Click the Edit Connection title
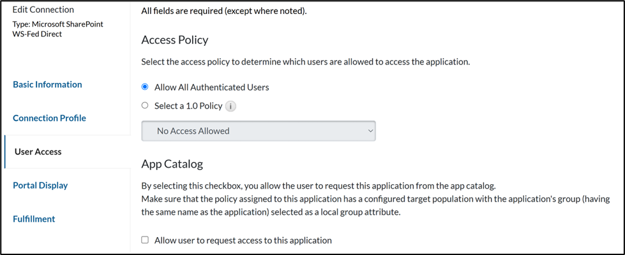This screenshot has width=625, height=255. [43, 10]
